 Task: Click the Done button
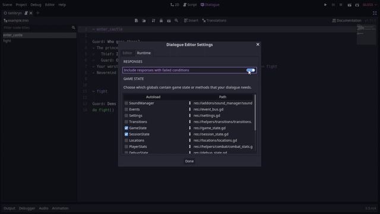pos(189,161)
